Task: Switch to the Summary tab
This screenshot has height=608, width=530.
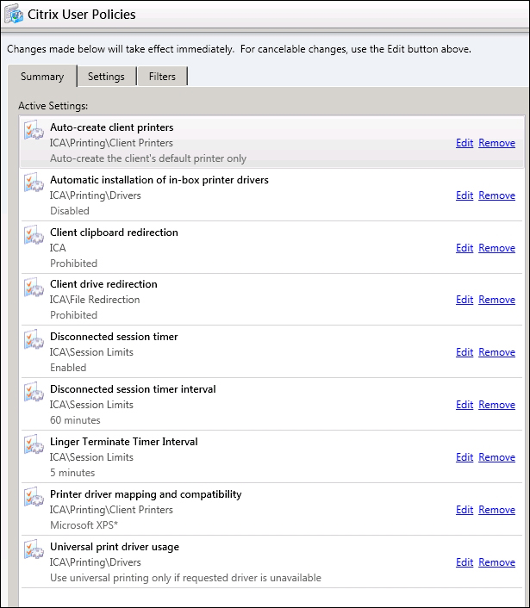Action: pos(42,77)
